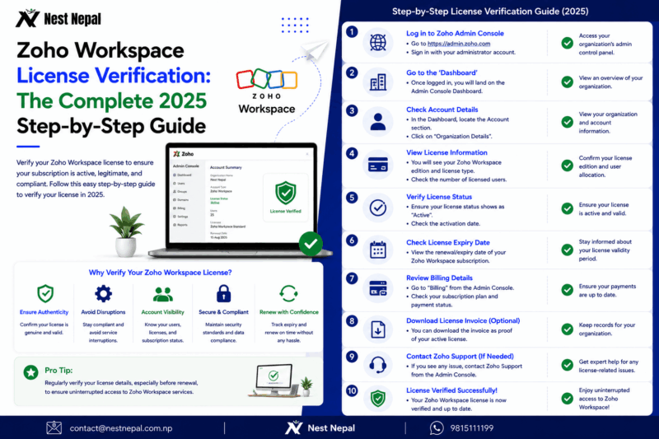Click the 'Avoid Disruptions' label

click(x=104, y=312)
